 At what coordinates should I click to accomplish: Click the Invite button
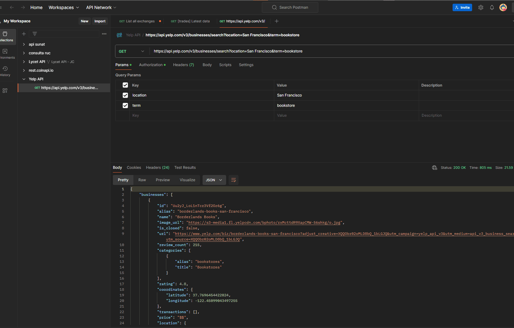click(462, 7)
